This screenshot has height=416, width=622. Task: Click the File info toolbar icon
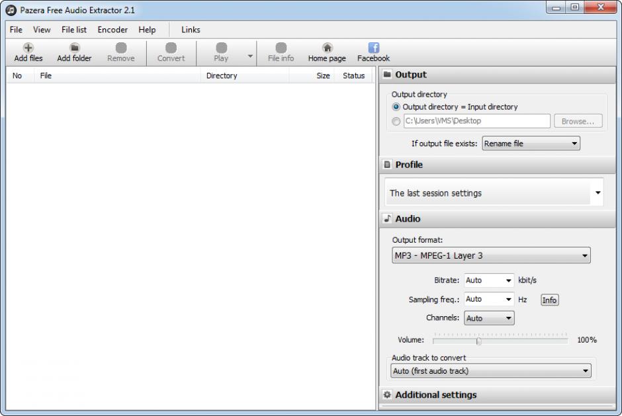281,48
